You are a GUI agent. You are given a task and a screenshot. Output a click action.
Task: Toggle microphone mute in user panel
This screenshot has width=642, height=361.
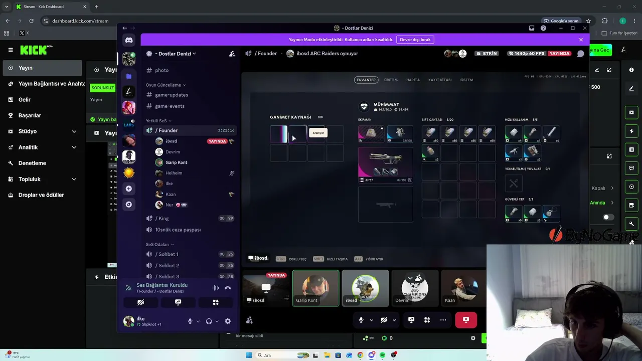tap(190, 321)
